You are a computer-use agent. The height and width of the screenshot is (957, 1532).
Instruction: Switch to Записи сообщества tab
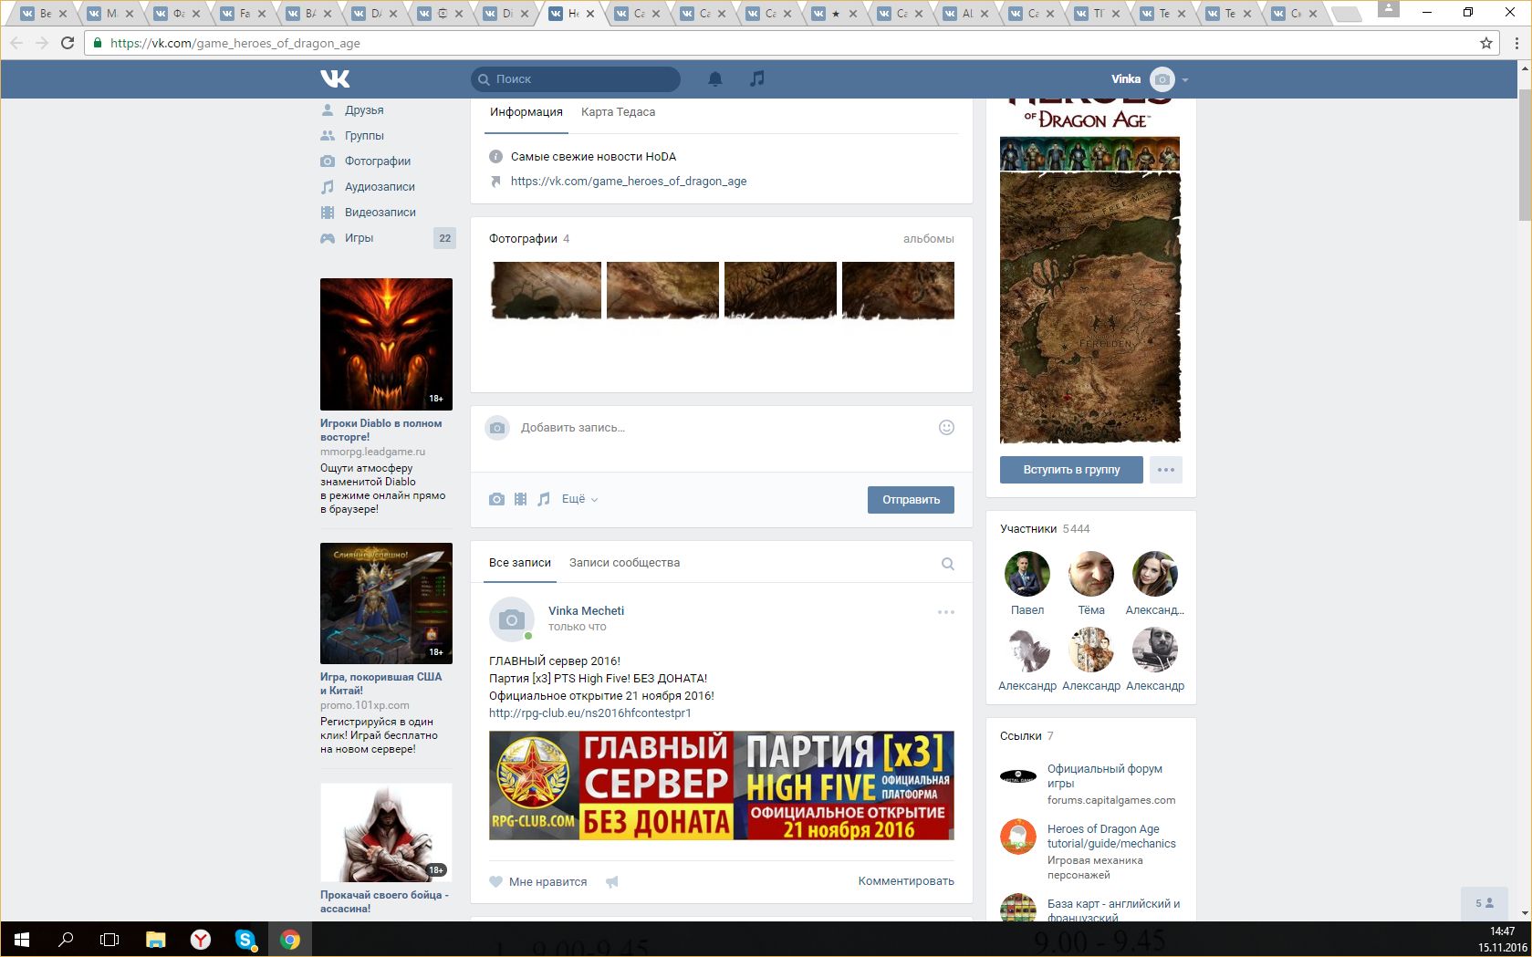pyautogui.click(x=624, y=563)
